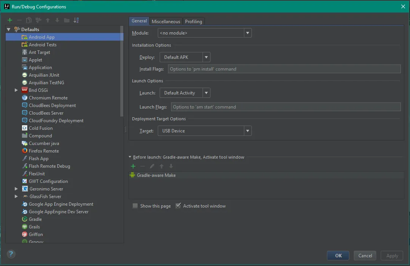The height and width of the screenshot is (266, 410).
Task: Click the Gradle icon in the list
Action: click(25, 219)
